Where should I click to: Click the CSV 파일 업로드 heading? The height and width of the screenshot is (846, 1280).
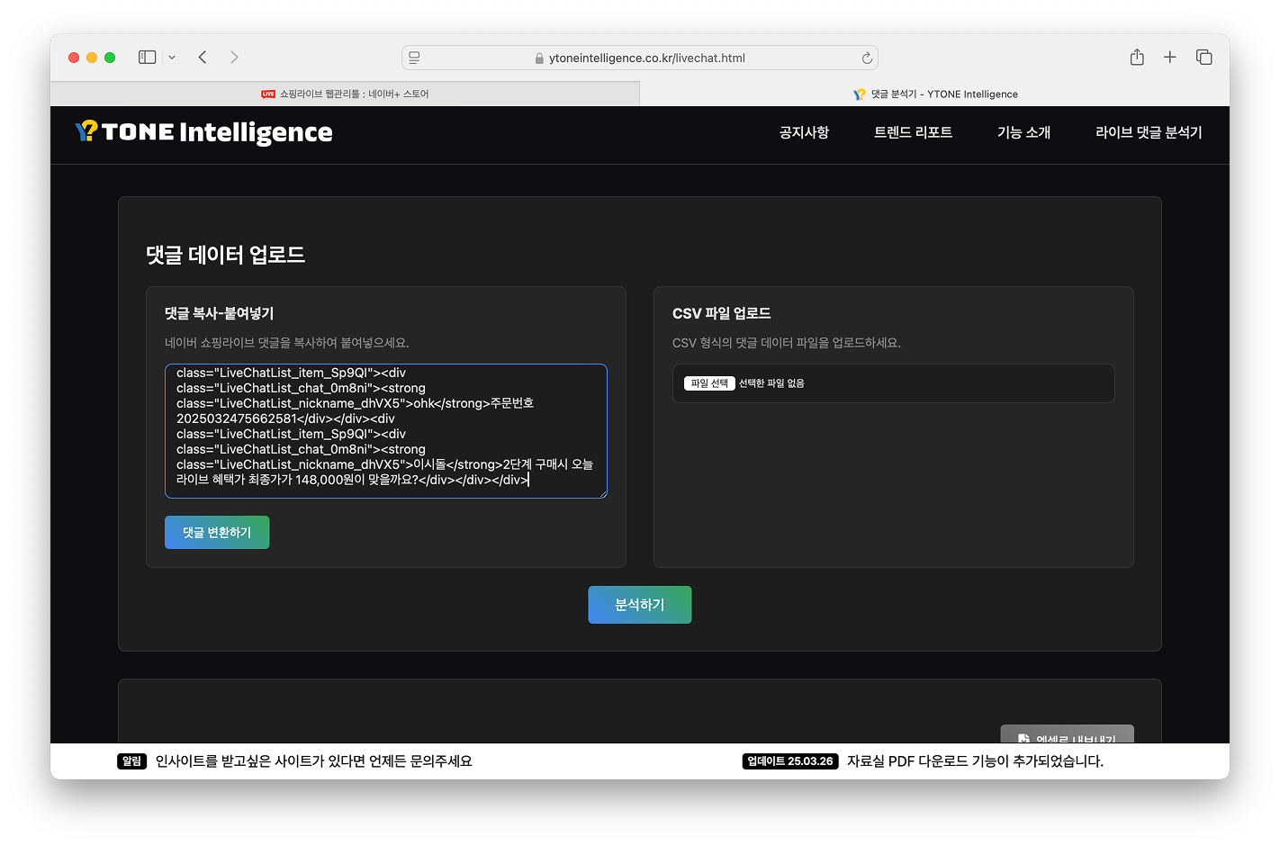click(722, 313)
